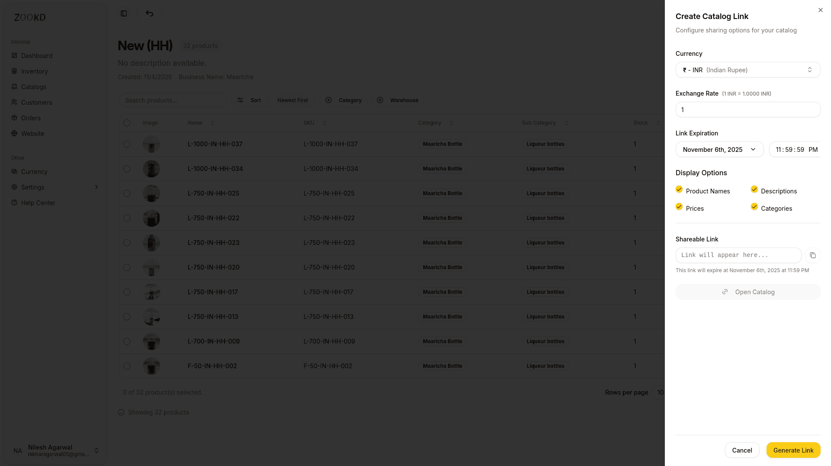Open the Customers section
The image size is (831, 466).
(36, 102)
